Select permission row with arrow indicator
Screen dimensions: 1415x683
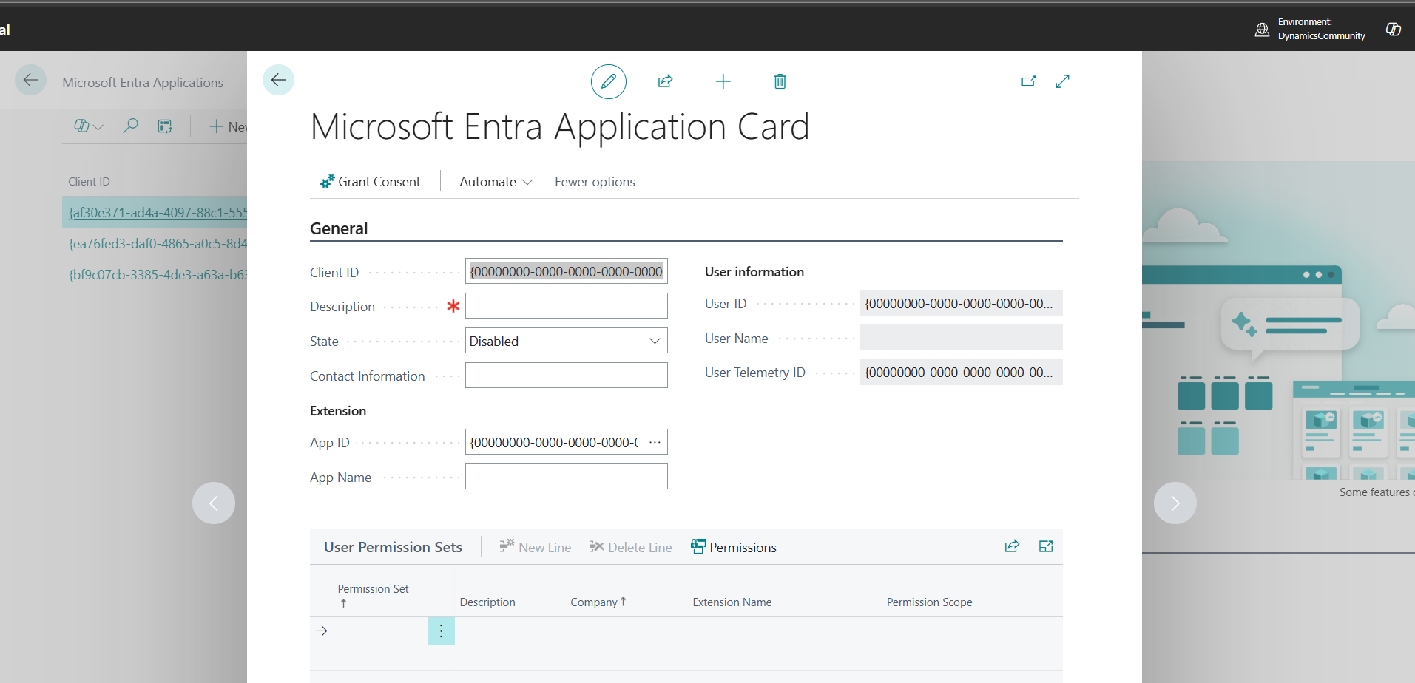pos(321,631)
